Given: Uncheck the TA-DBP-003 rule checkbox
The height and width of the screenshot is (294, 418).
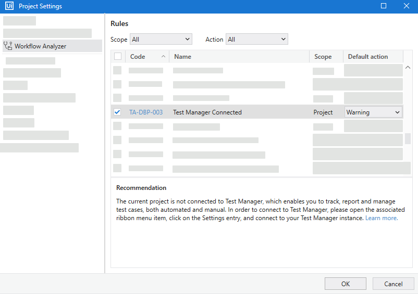Looking at the screenshot, I should click(117, 112).
